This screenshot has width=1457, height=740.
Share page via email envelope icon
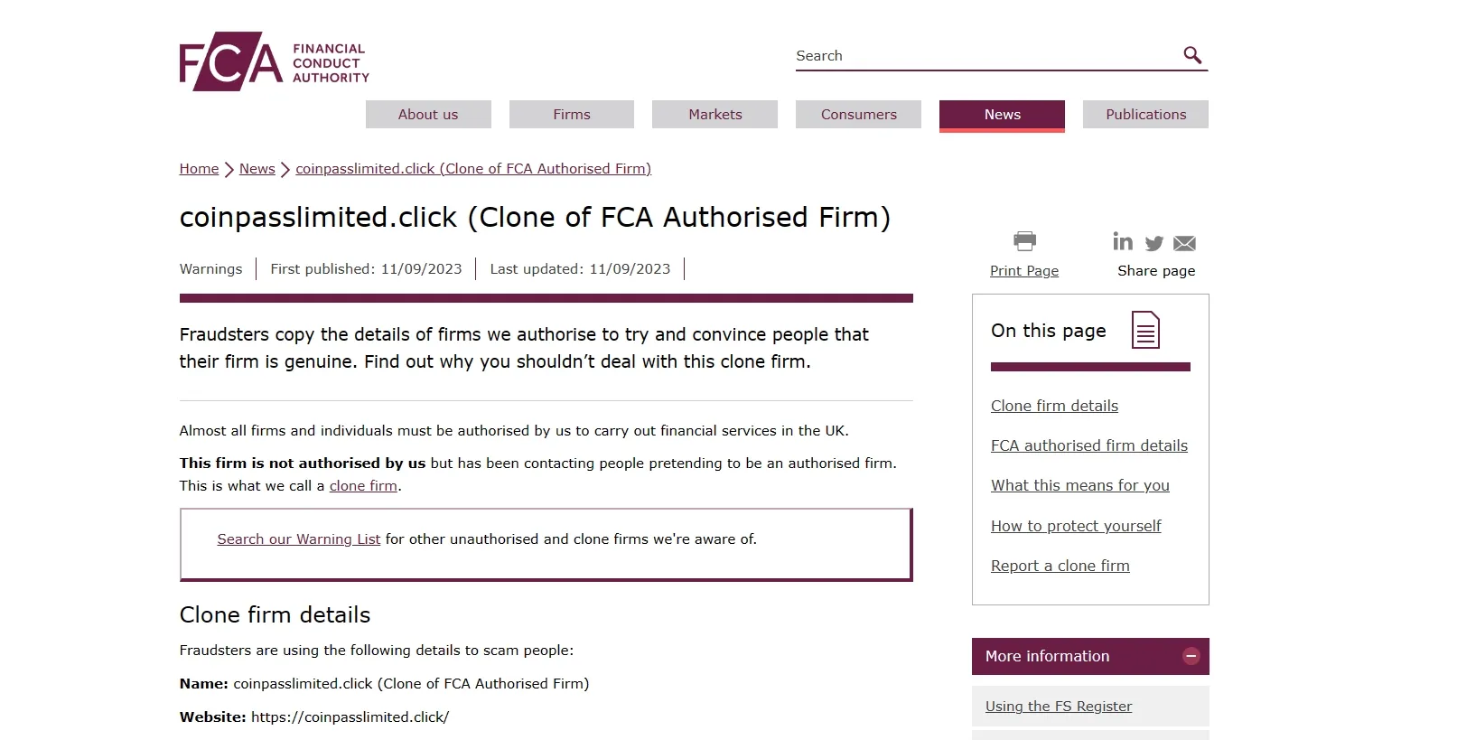click(x=1184, y=244)
